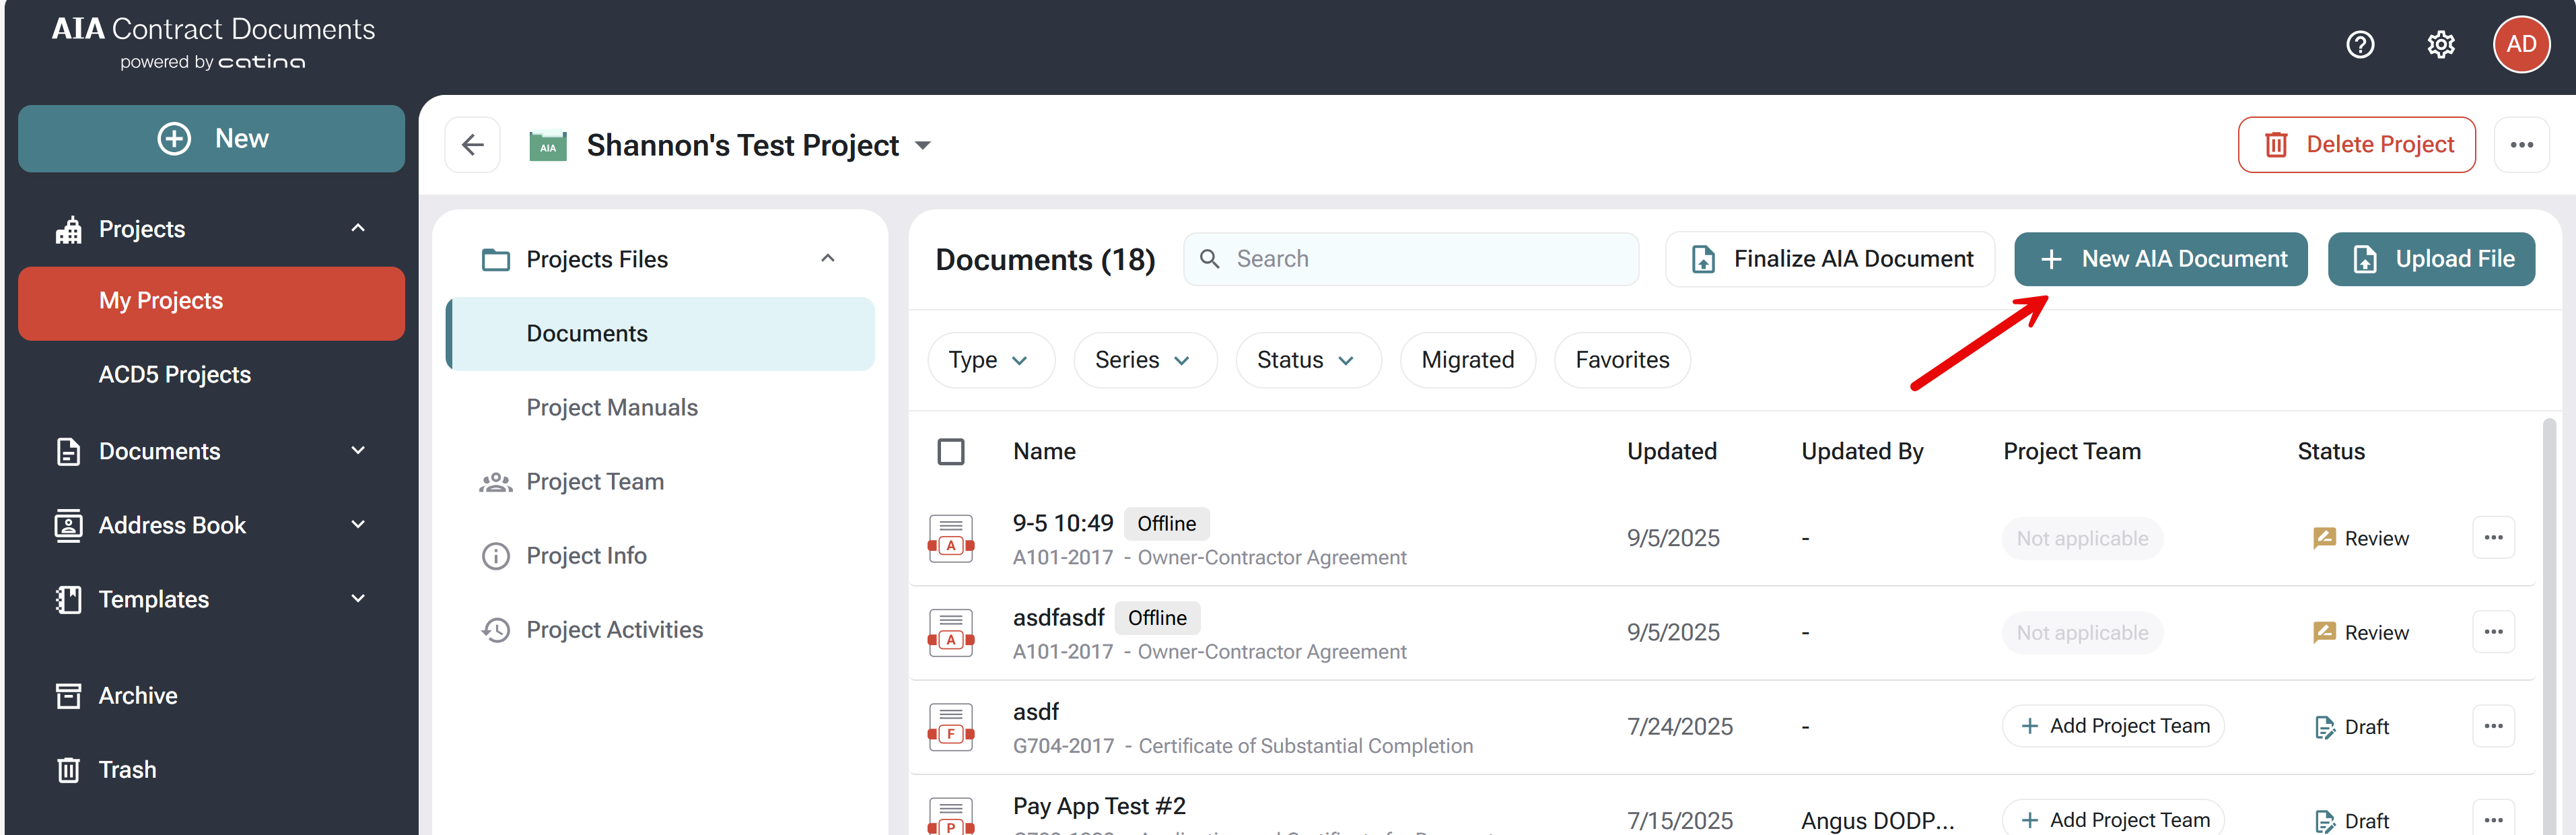Open the project more-options ellipsis menu

(x=2521, y=145)
